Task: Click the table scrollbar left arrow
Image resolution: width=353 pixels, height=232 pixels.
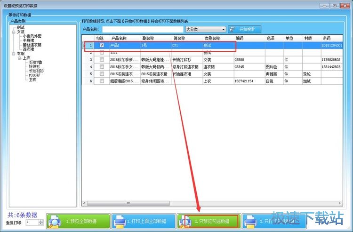Action: [x=84, y=203]
